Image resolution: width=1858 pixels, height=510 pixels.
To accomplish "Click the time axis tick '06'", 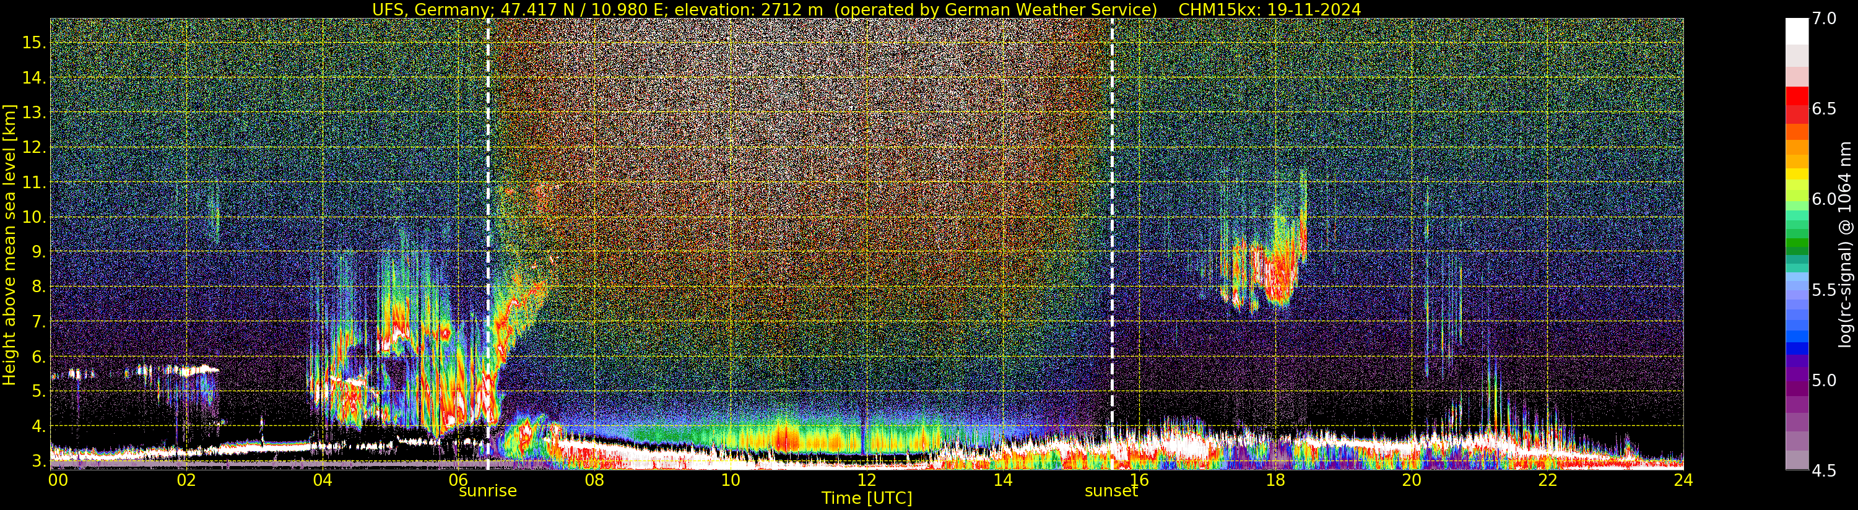I will pyautogui.click(x=459, y=480).
